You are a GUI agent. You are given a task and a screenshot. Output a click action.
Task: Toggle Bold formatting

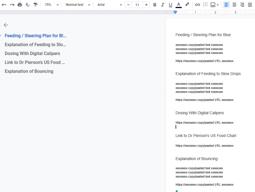pos(155,5)
